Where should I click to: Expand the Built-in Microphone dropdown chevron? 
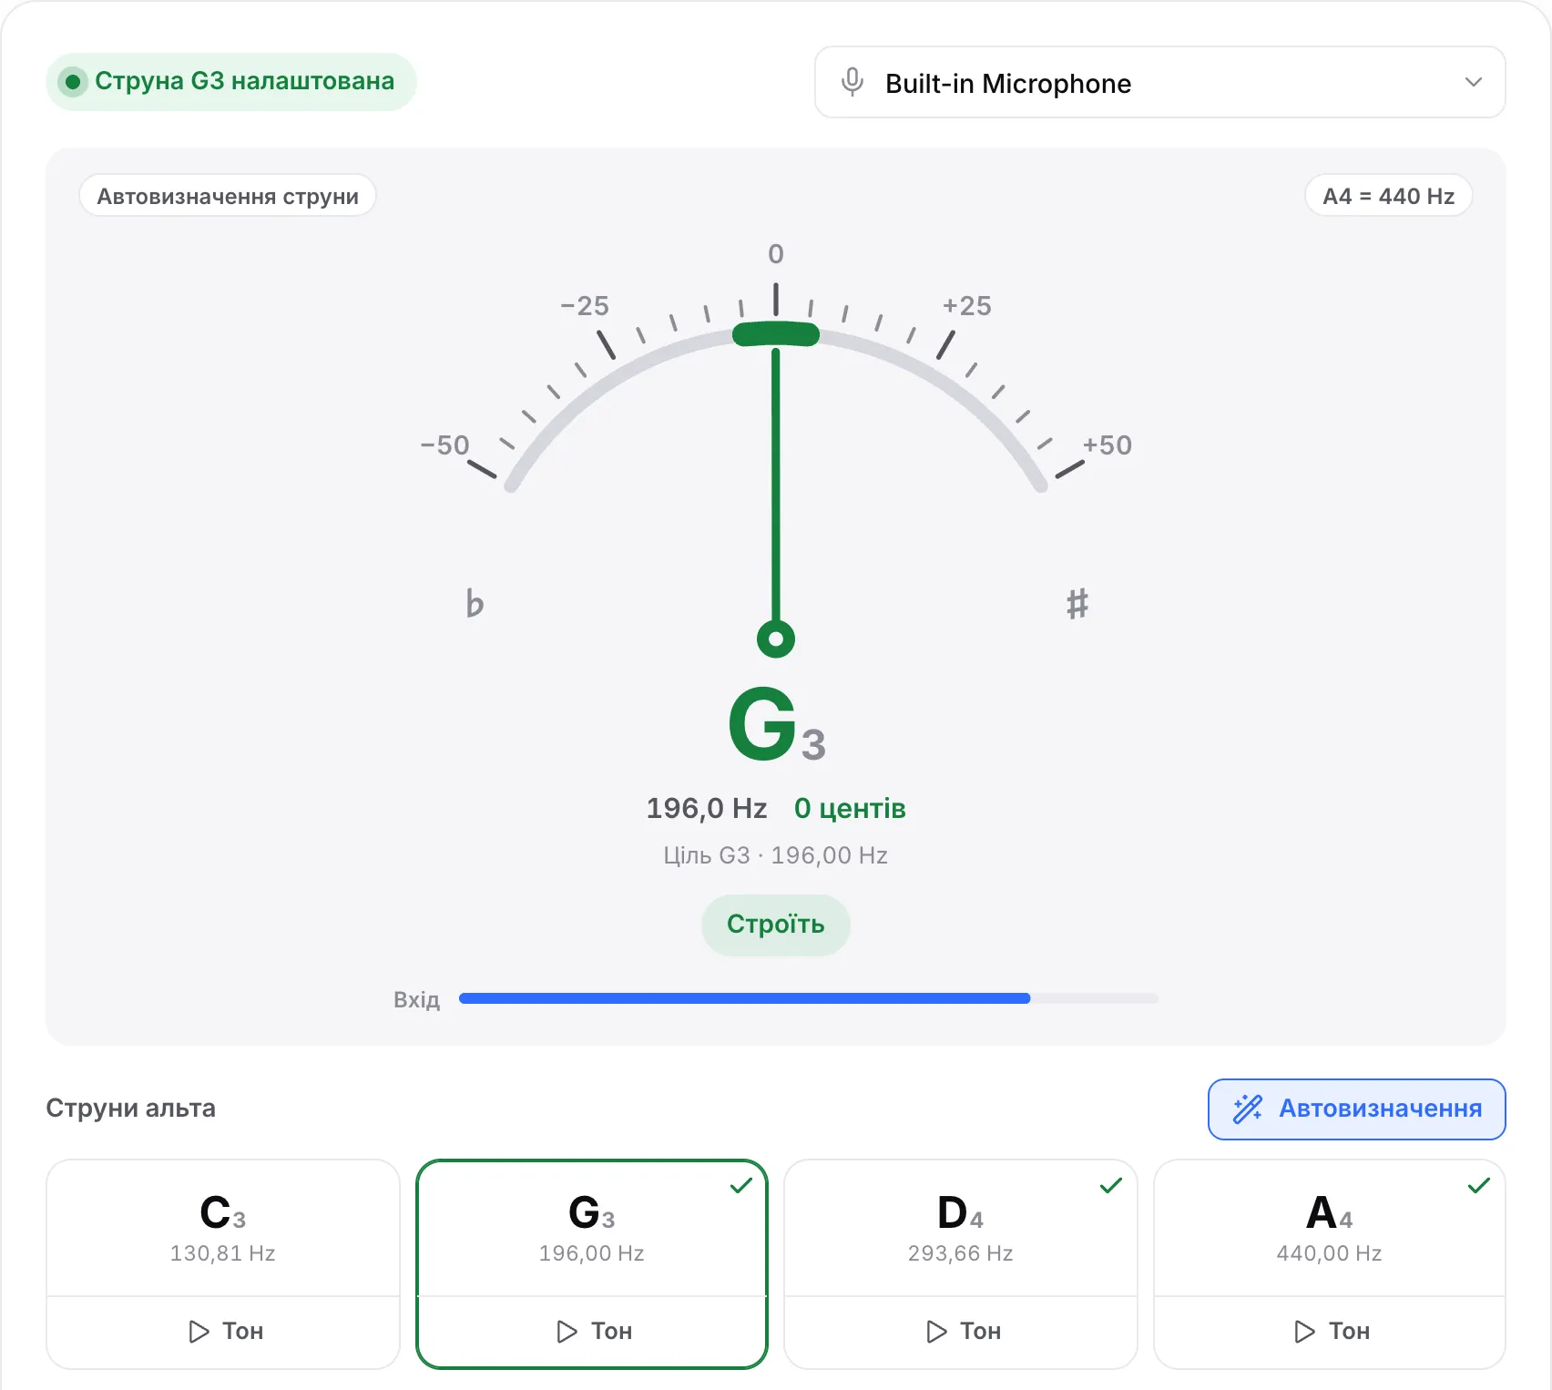1473,82
